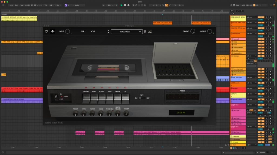
Task: Solo the C room return track
Action: click(x=266, y=142)
